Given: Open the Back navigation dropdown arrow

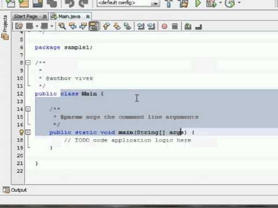Looking at the screenshot, I should (37, 26).
